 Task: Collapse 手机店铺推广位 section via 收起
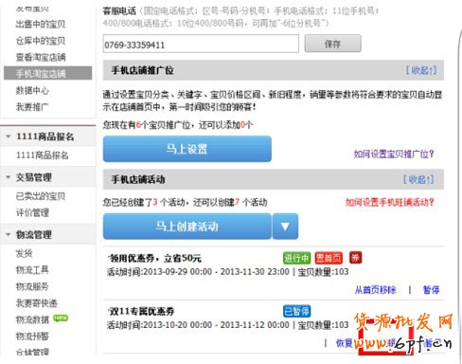[x=421, y=70]
